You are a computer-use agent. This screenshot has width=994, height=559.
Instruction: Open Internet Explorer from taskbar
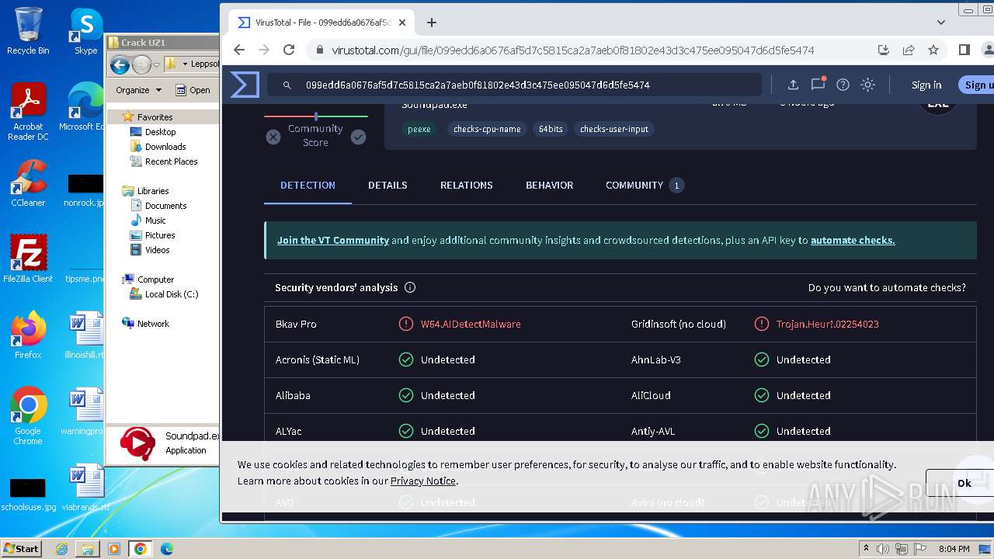pos(61,549)
